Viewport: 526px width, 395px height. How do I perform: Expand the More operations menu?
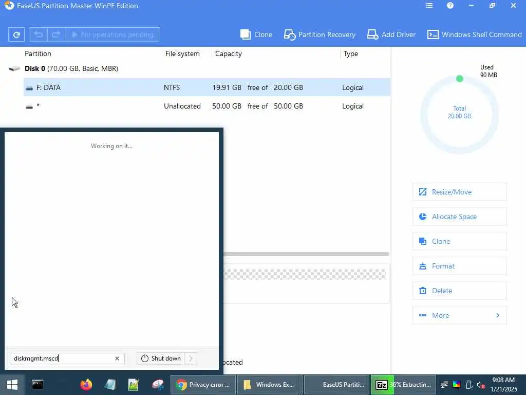point(459,315)
